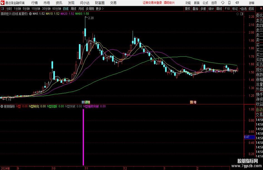Open the headset customer service icon
263x170 pixels.
[x=223, y=3]
